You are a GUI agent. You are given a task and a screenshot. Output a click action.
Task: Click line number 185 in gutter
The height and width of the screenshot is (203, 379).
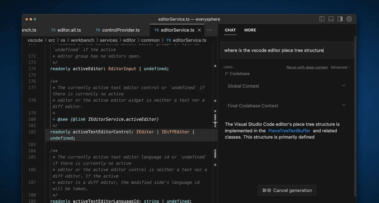coord(32,157)
